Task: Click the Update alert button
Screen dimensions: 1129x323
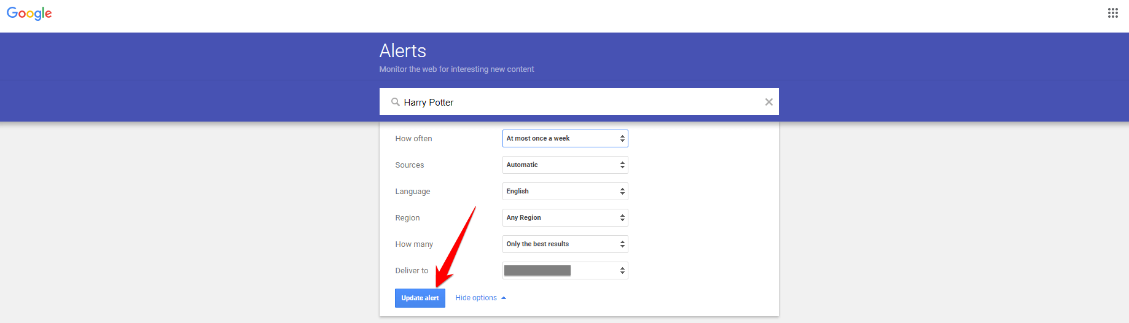Action: click(420, 298)
